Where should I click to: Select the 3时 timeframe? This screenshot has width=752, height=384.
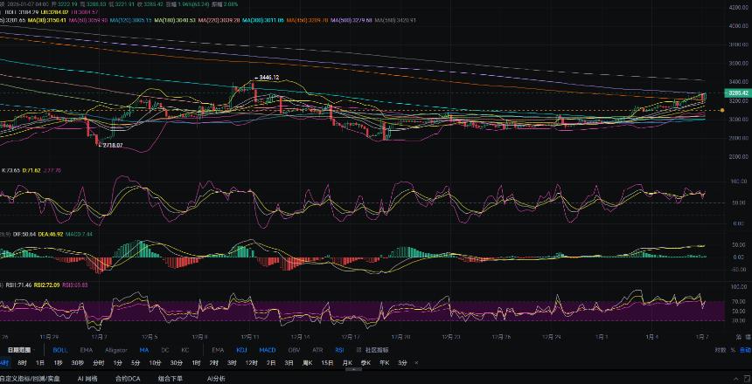[x=232, y=363]
